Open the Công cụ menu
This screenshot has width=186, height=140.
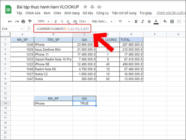(102, 13)
